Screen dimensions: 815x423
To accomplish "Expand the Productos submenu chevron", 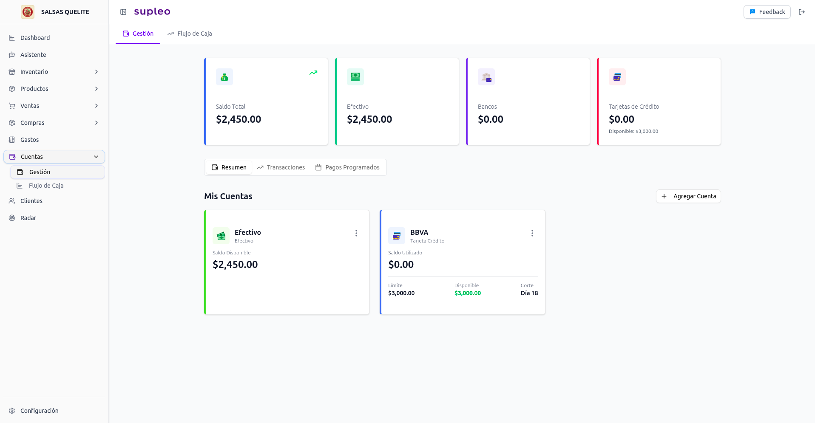I will point(97,89).
